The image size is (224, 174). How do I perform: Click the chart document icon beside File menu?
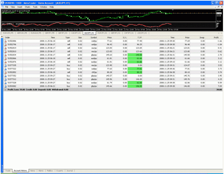3,7
